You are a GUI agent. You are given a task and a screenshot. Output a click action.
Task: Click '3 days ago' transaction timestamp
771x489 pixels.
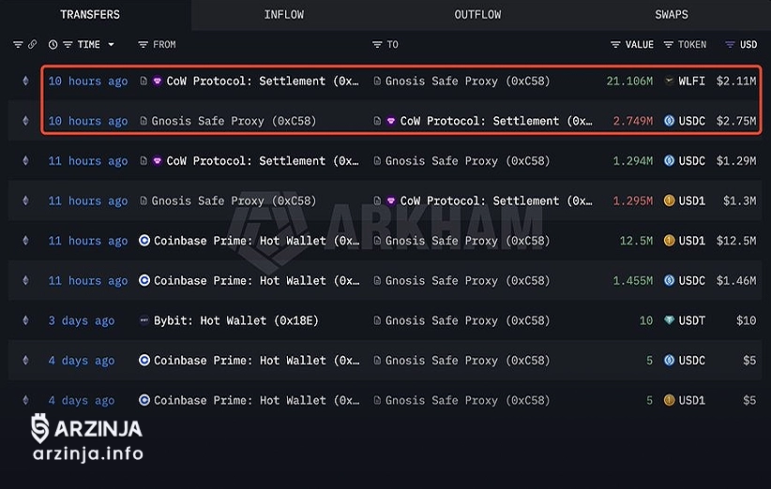[82, 320]
